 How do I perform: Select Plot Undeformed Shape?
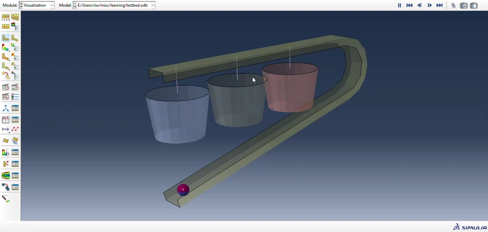click(x=6, y=38)
